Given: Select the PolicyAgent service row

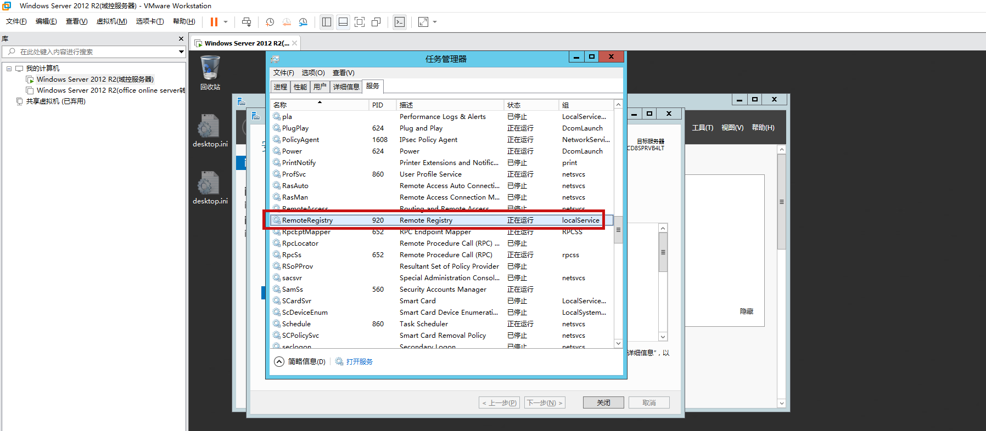Looking at the screenshot, I should [x=442, y=140].
